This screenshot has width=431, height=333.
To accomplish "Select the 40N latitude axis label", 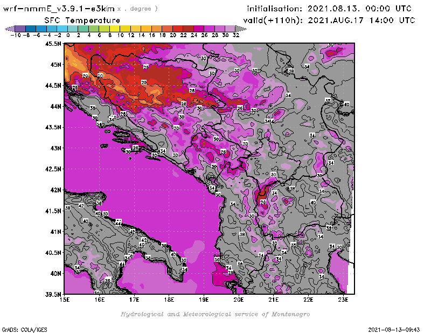I will 56,274.
